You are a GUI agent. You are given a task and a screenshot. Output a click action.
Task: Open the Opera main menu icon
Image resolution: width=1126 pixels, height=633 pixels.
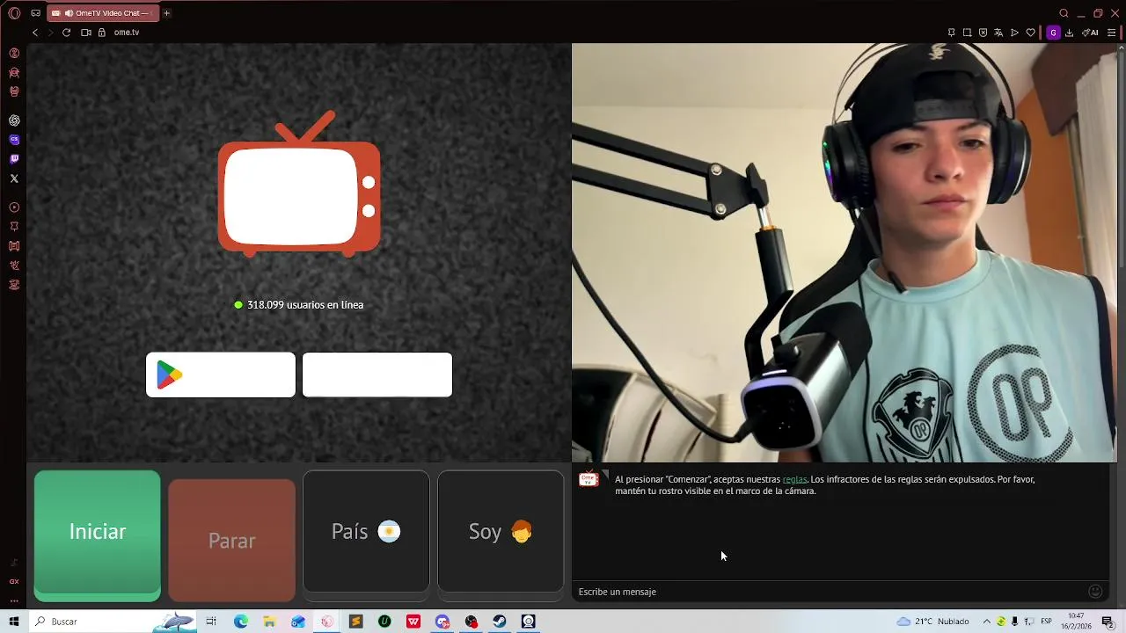[14, 13]
